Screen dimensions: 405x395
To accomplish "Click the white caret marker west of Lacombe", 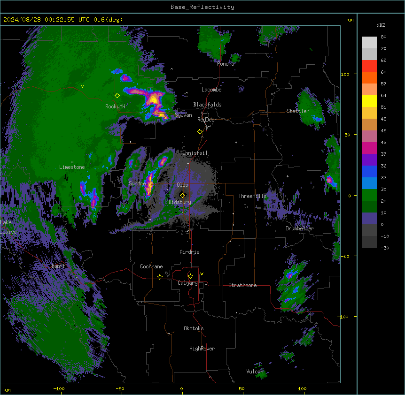I will 187,93.
